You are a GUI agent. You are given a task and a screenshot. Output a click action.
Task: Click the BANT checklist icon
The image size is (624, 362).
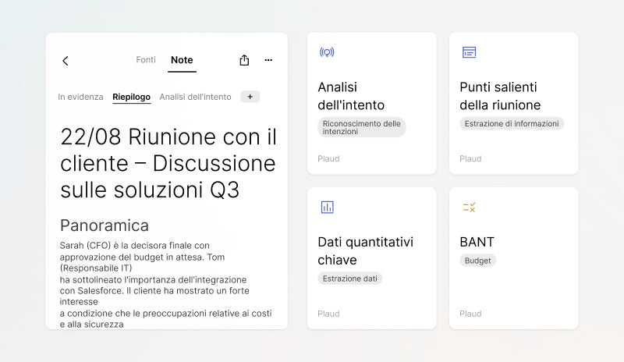[x=469, y=207]
